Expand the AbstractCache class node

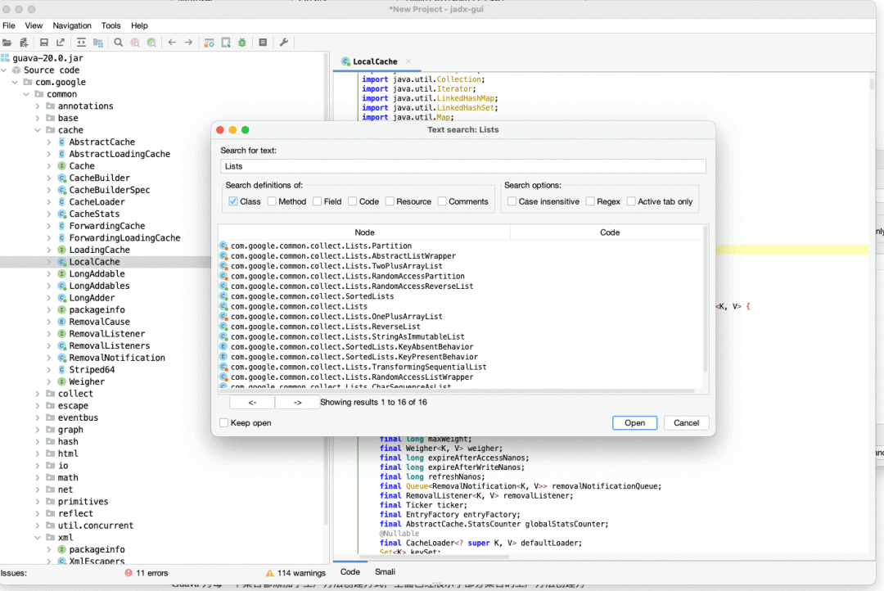49,142
